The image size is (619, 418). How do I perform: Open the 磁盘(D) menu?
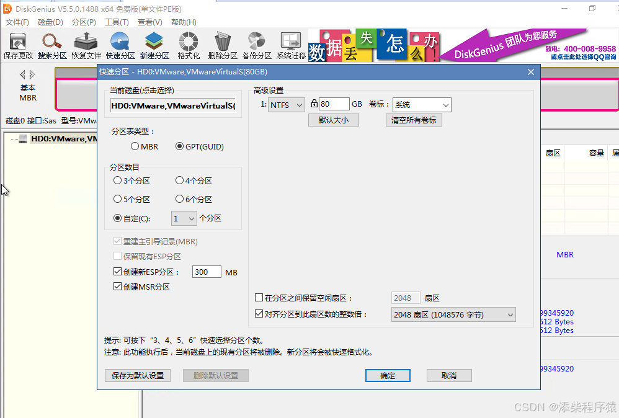click(50, 22)
